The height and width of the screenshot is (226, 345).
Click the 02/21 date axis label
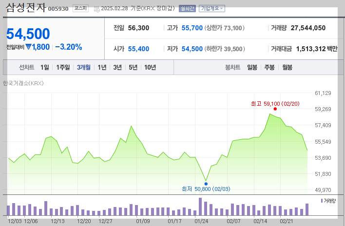(286, 221)
